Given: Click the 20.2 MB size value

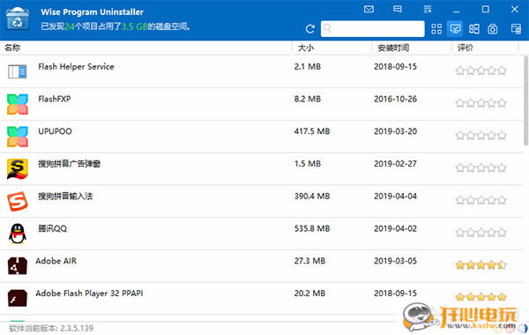Looking at the screenshot, I should [x=309, y=294].
